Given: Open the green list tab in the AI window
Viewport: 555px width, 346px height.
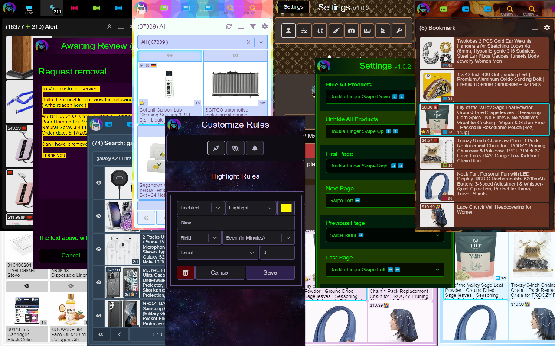Looking at the screenshot, I should (x=164, y=8).
